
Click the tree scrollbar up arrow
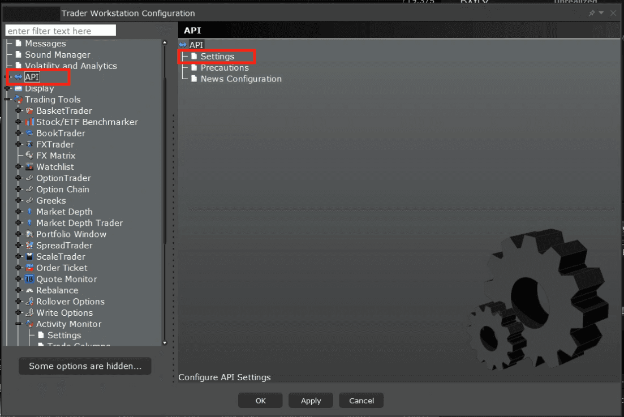pyautogui.click(x=165, y=42)
